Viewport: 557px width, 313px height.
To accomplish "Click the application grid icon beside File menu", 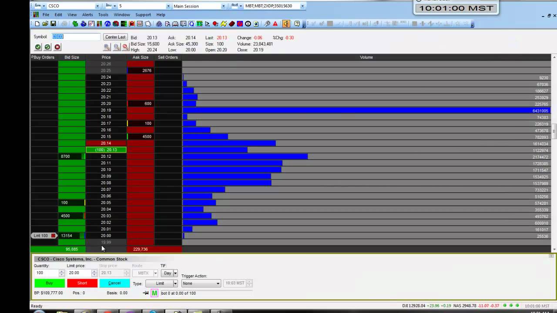I will 36,15.
